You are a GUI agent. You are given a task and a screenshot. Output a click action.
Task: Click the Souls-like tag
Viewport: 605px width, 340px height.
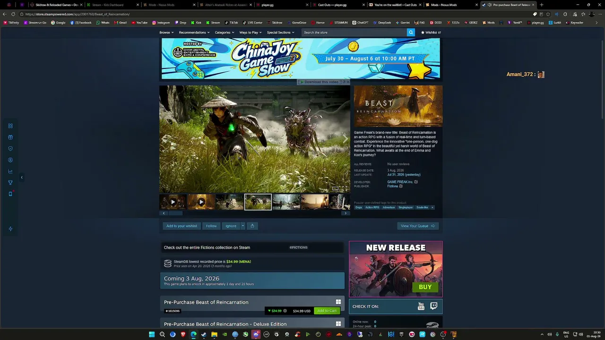422,207
